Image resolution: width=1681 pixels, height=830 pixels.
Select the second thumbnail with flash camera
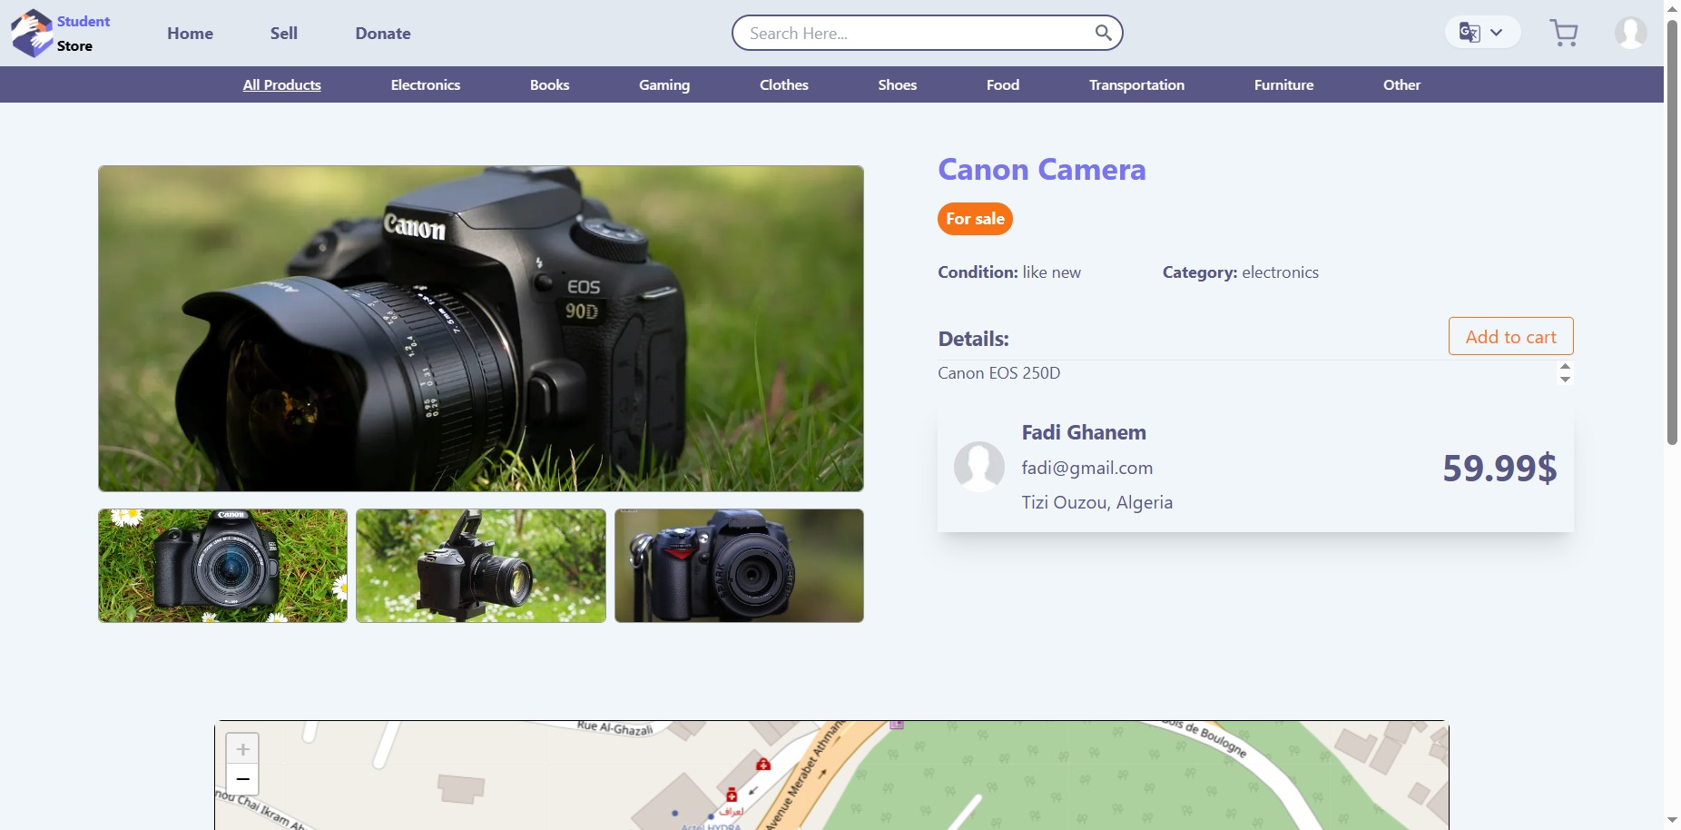(481, 566)
